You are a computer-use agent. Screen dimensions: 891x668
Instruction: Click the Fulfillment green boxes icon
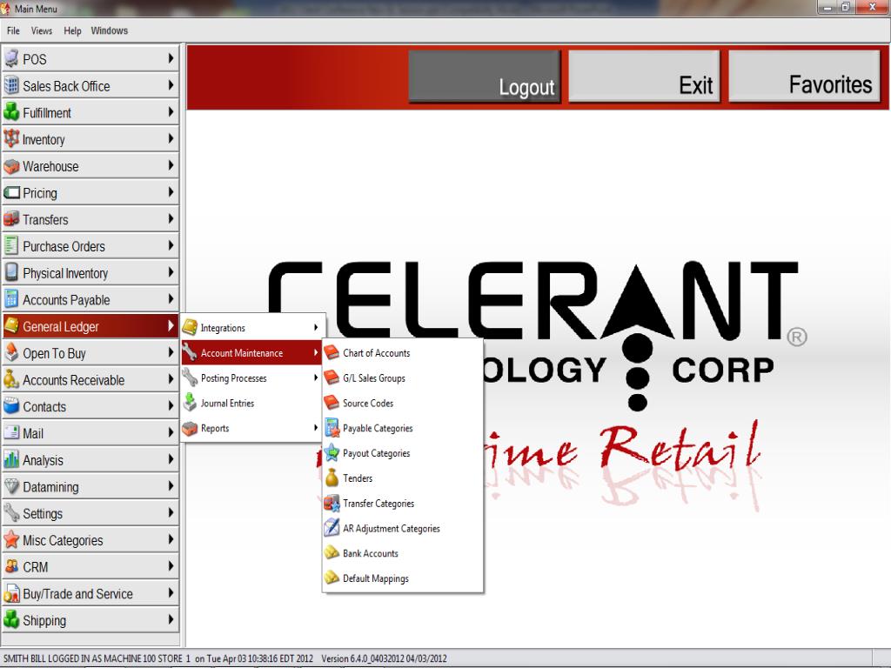[11, 112]
